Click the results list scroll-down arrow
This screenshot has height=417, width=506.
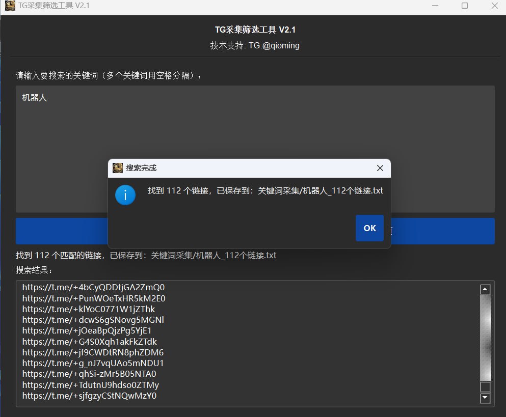[x=485, y=398]
